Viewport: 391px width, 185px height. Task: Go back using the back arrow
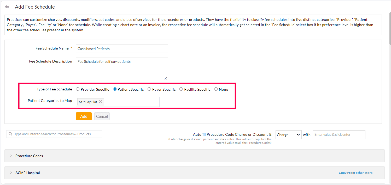point(7,6)
